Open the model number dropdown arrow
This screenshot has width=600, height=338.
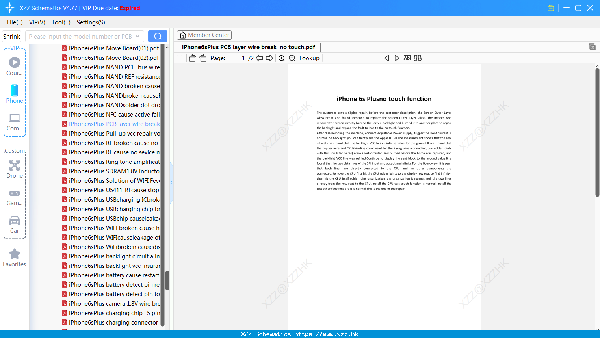click(x=137, y=36)
